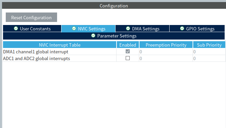This screenshot has height=128, width=226.
Task: Click the NVIC Interrupt Table column header
Action: tap(59, 45)
